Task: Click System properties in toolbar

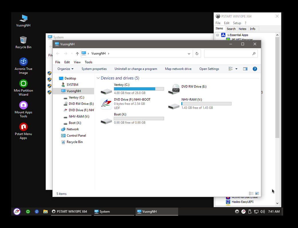Action: 94,69
